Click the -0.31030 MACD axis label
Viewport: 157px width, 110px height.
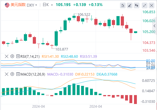click(x=148, y=102)
